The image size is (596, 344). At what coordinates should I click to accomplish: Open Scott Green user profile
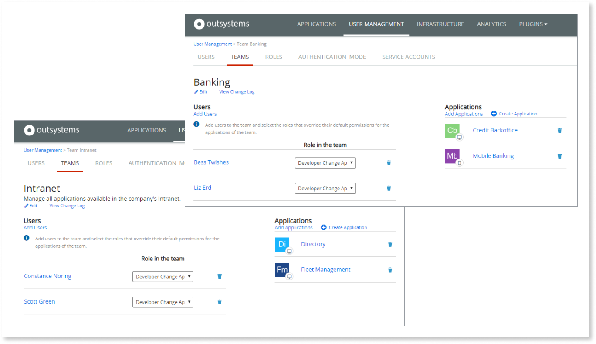click(40, 302)
